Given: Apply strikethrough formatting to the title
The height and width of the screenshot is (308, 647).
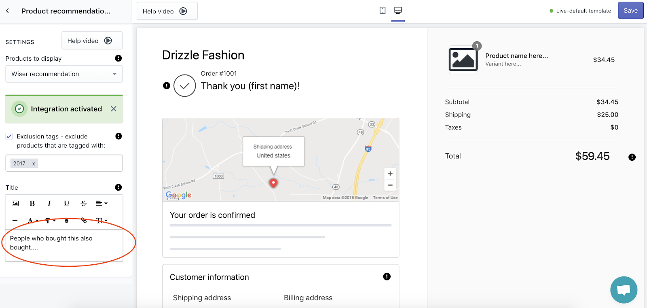Looking at the screenshot, I should click(x=84, y=203).
